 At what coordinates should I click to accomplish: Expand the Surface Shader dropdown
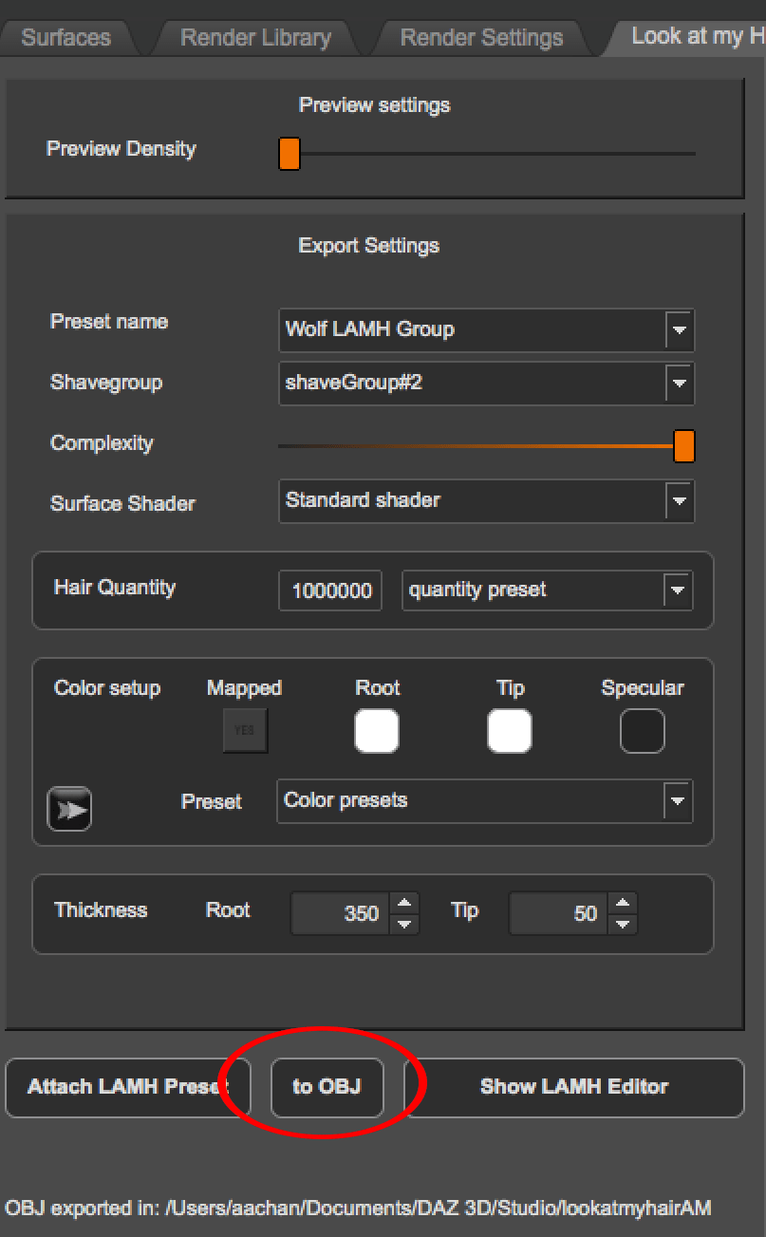[x=486, y=500]
